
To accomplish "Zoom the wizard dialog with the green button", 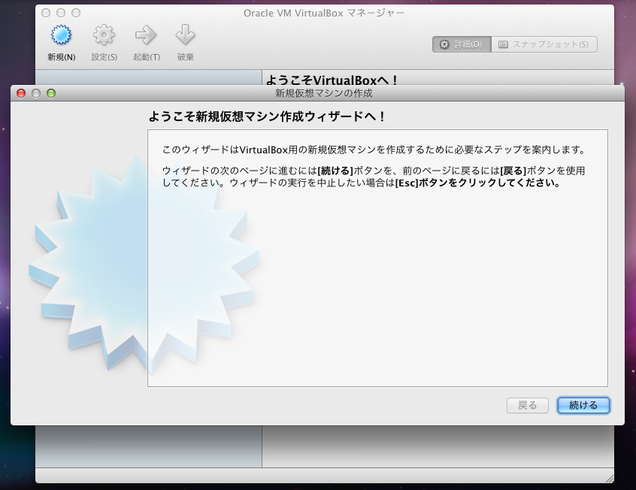I will 51,93.
